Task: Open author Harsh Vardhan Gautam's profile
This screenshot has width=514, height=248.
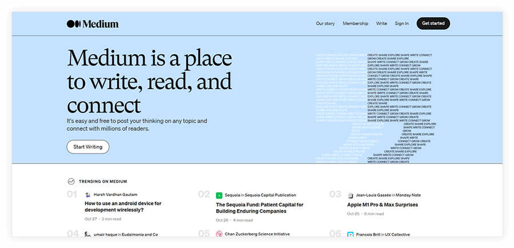Action: (115, 195)
